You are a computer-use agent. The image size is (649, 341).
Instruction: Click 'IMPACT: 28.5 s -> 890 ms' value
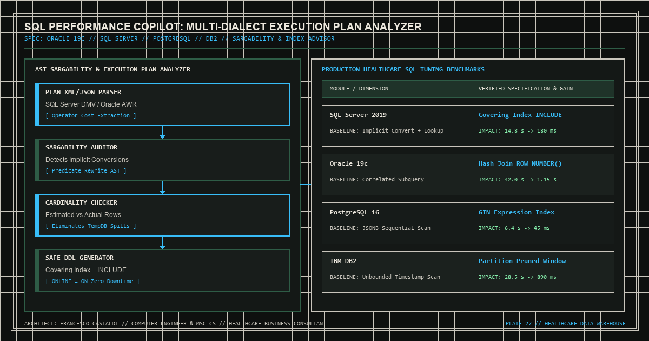518,277
